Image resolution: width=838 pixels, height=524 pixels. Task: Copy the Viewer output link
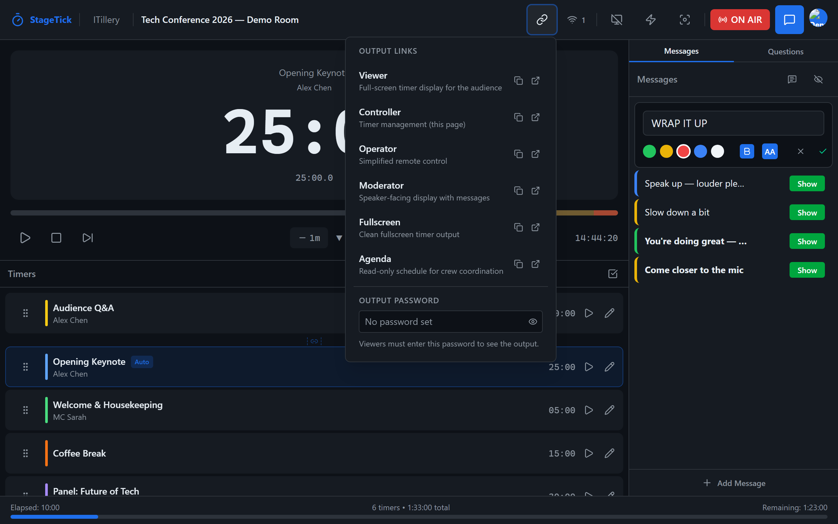click(x=518, y=81)
